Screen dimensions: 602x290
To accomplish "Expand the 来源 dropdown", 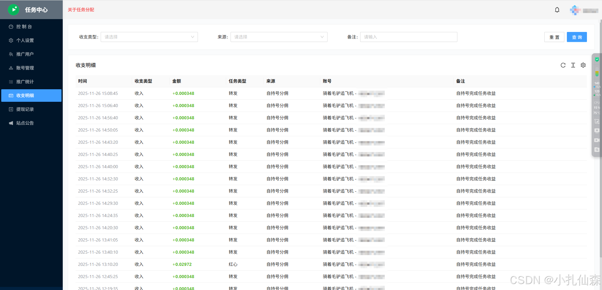I will (x=279, y=37).
